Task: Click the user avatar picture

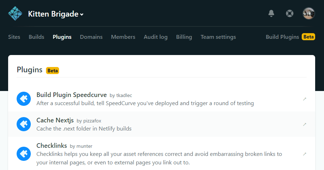Action: 308,13
